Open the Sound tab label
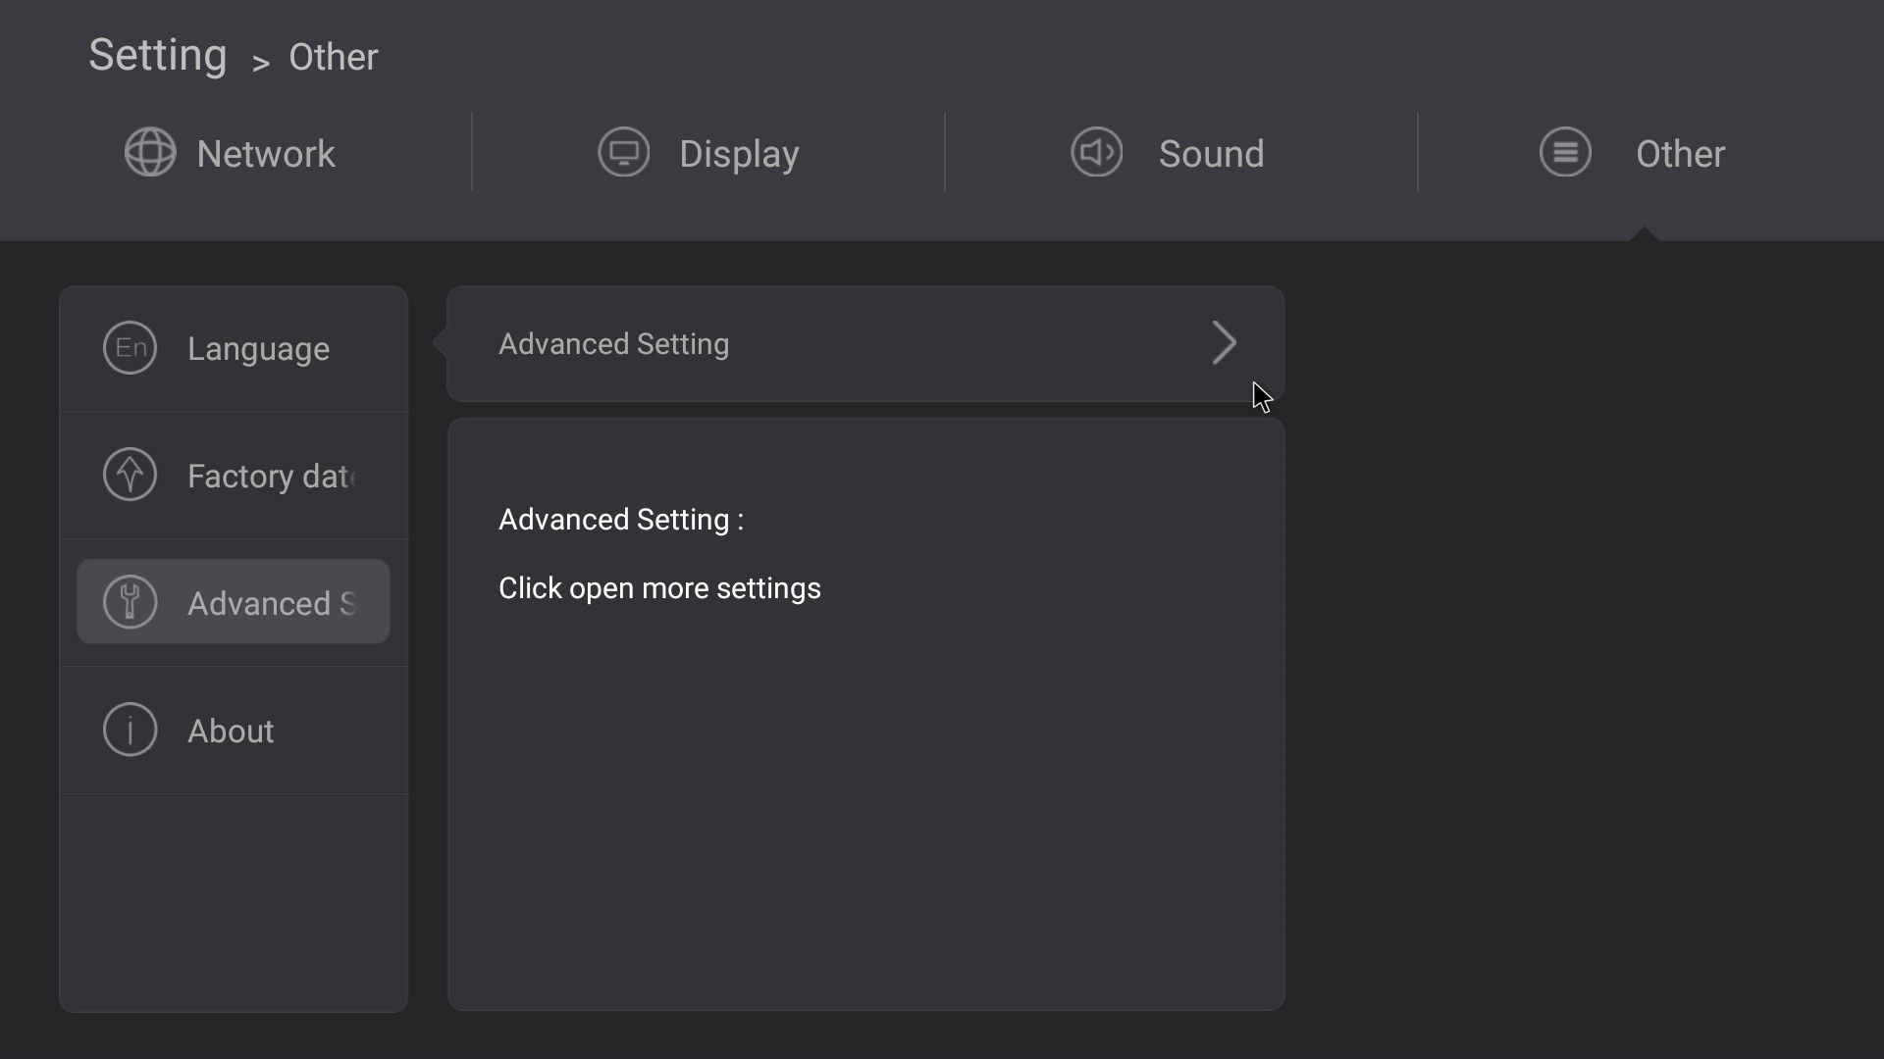 [1211, 154]
